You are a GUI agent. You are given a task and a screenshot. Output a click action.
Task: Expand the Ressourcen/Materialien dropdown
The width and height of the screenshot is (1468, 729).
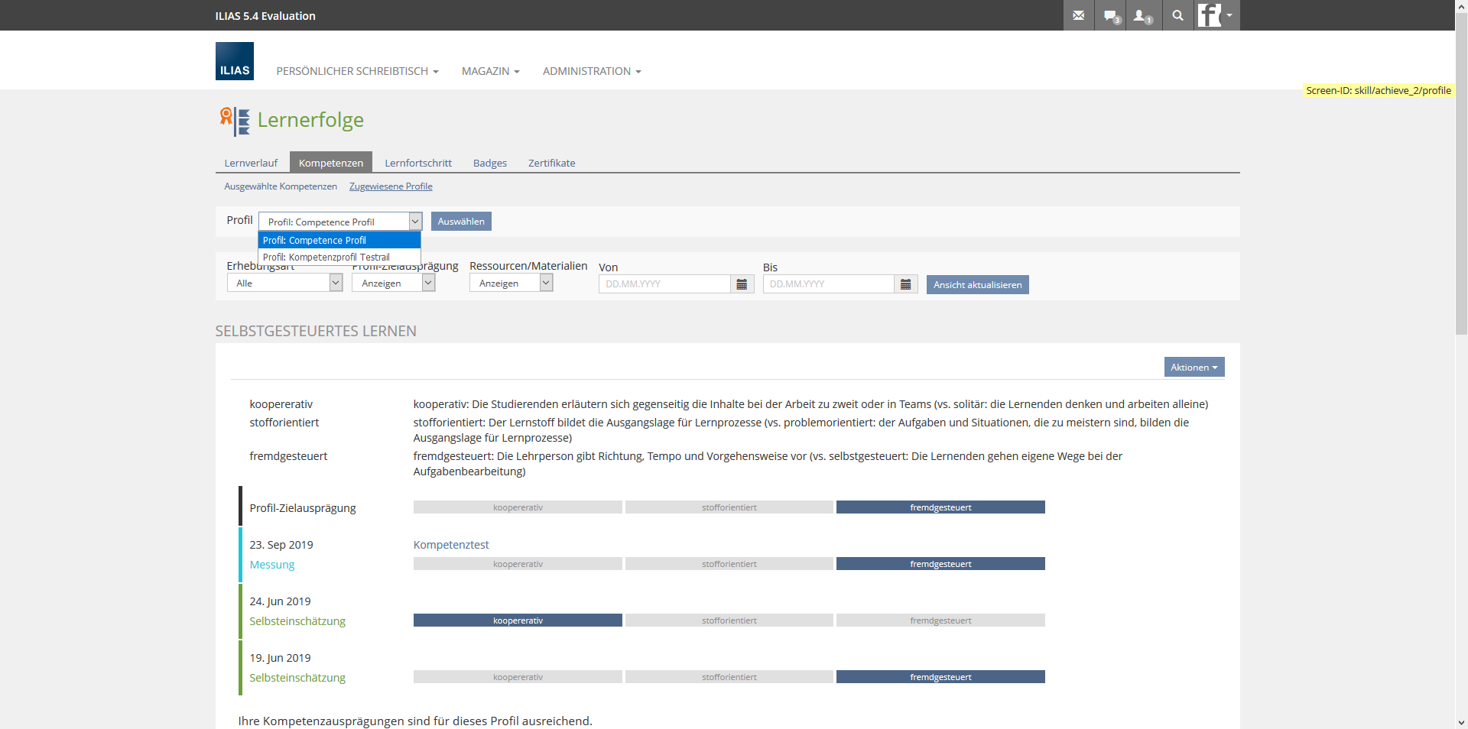click(510, 283)
